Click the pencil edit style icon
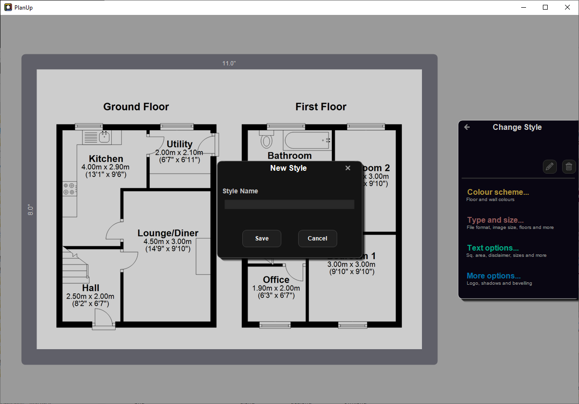The image size is (579, 404). coord(550,167)
